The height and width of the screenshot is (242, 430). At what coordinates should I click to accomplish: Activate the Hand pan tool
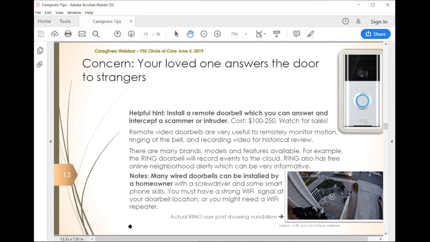click(x=190, y=34)
